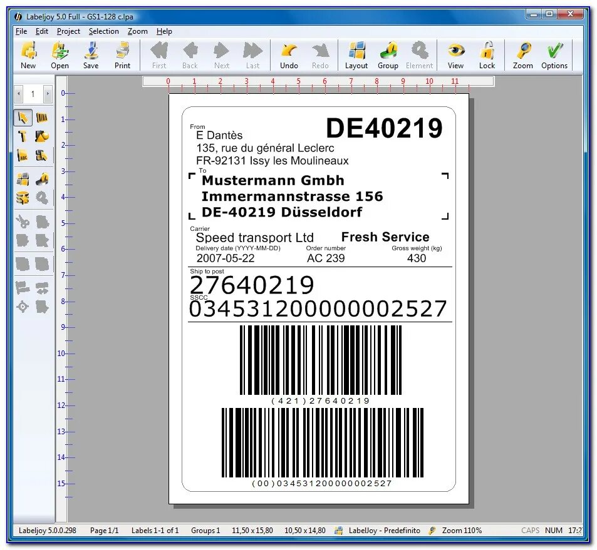Open a file with the Open button
597x550 pixels.
pos(60,56)
